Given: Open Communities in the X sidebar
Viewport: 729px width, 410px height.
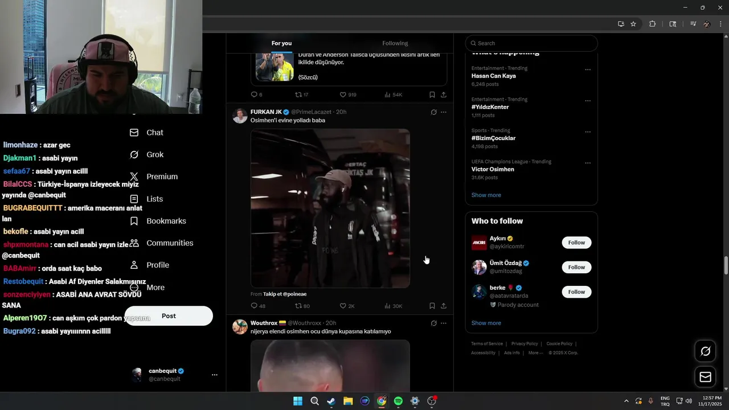Looking at the screenshot, I should click(x=162, y=243).
